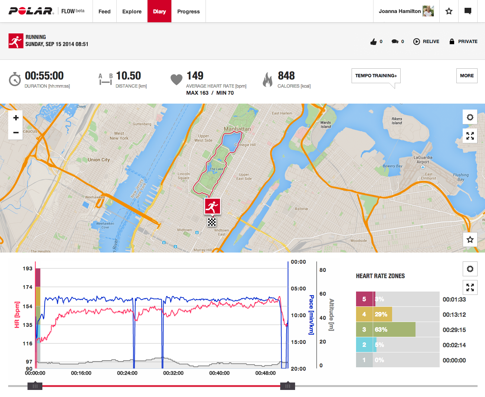Zoom in on the map with the plus control
This screenshot has height=397, width=485.
click(15, 118)
